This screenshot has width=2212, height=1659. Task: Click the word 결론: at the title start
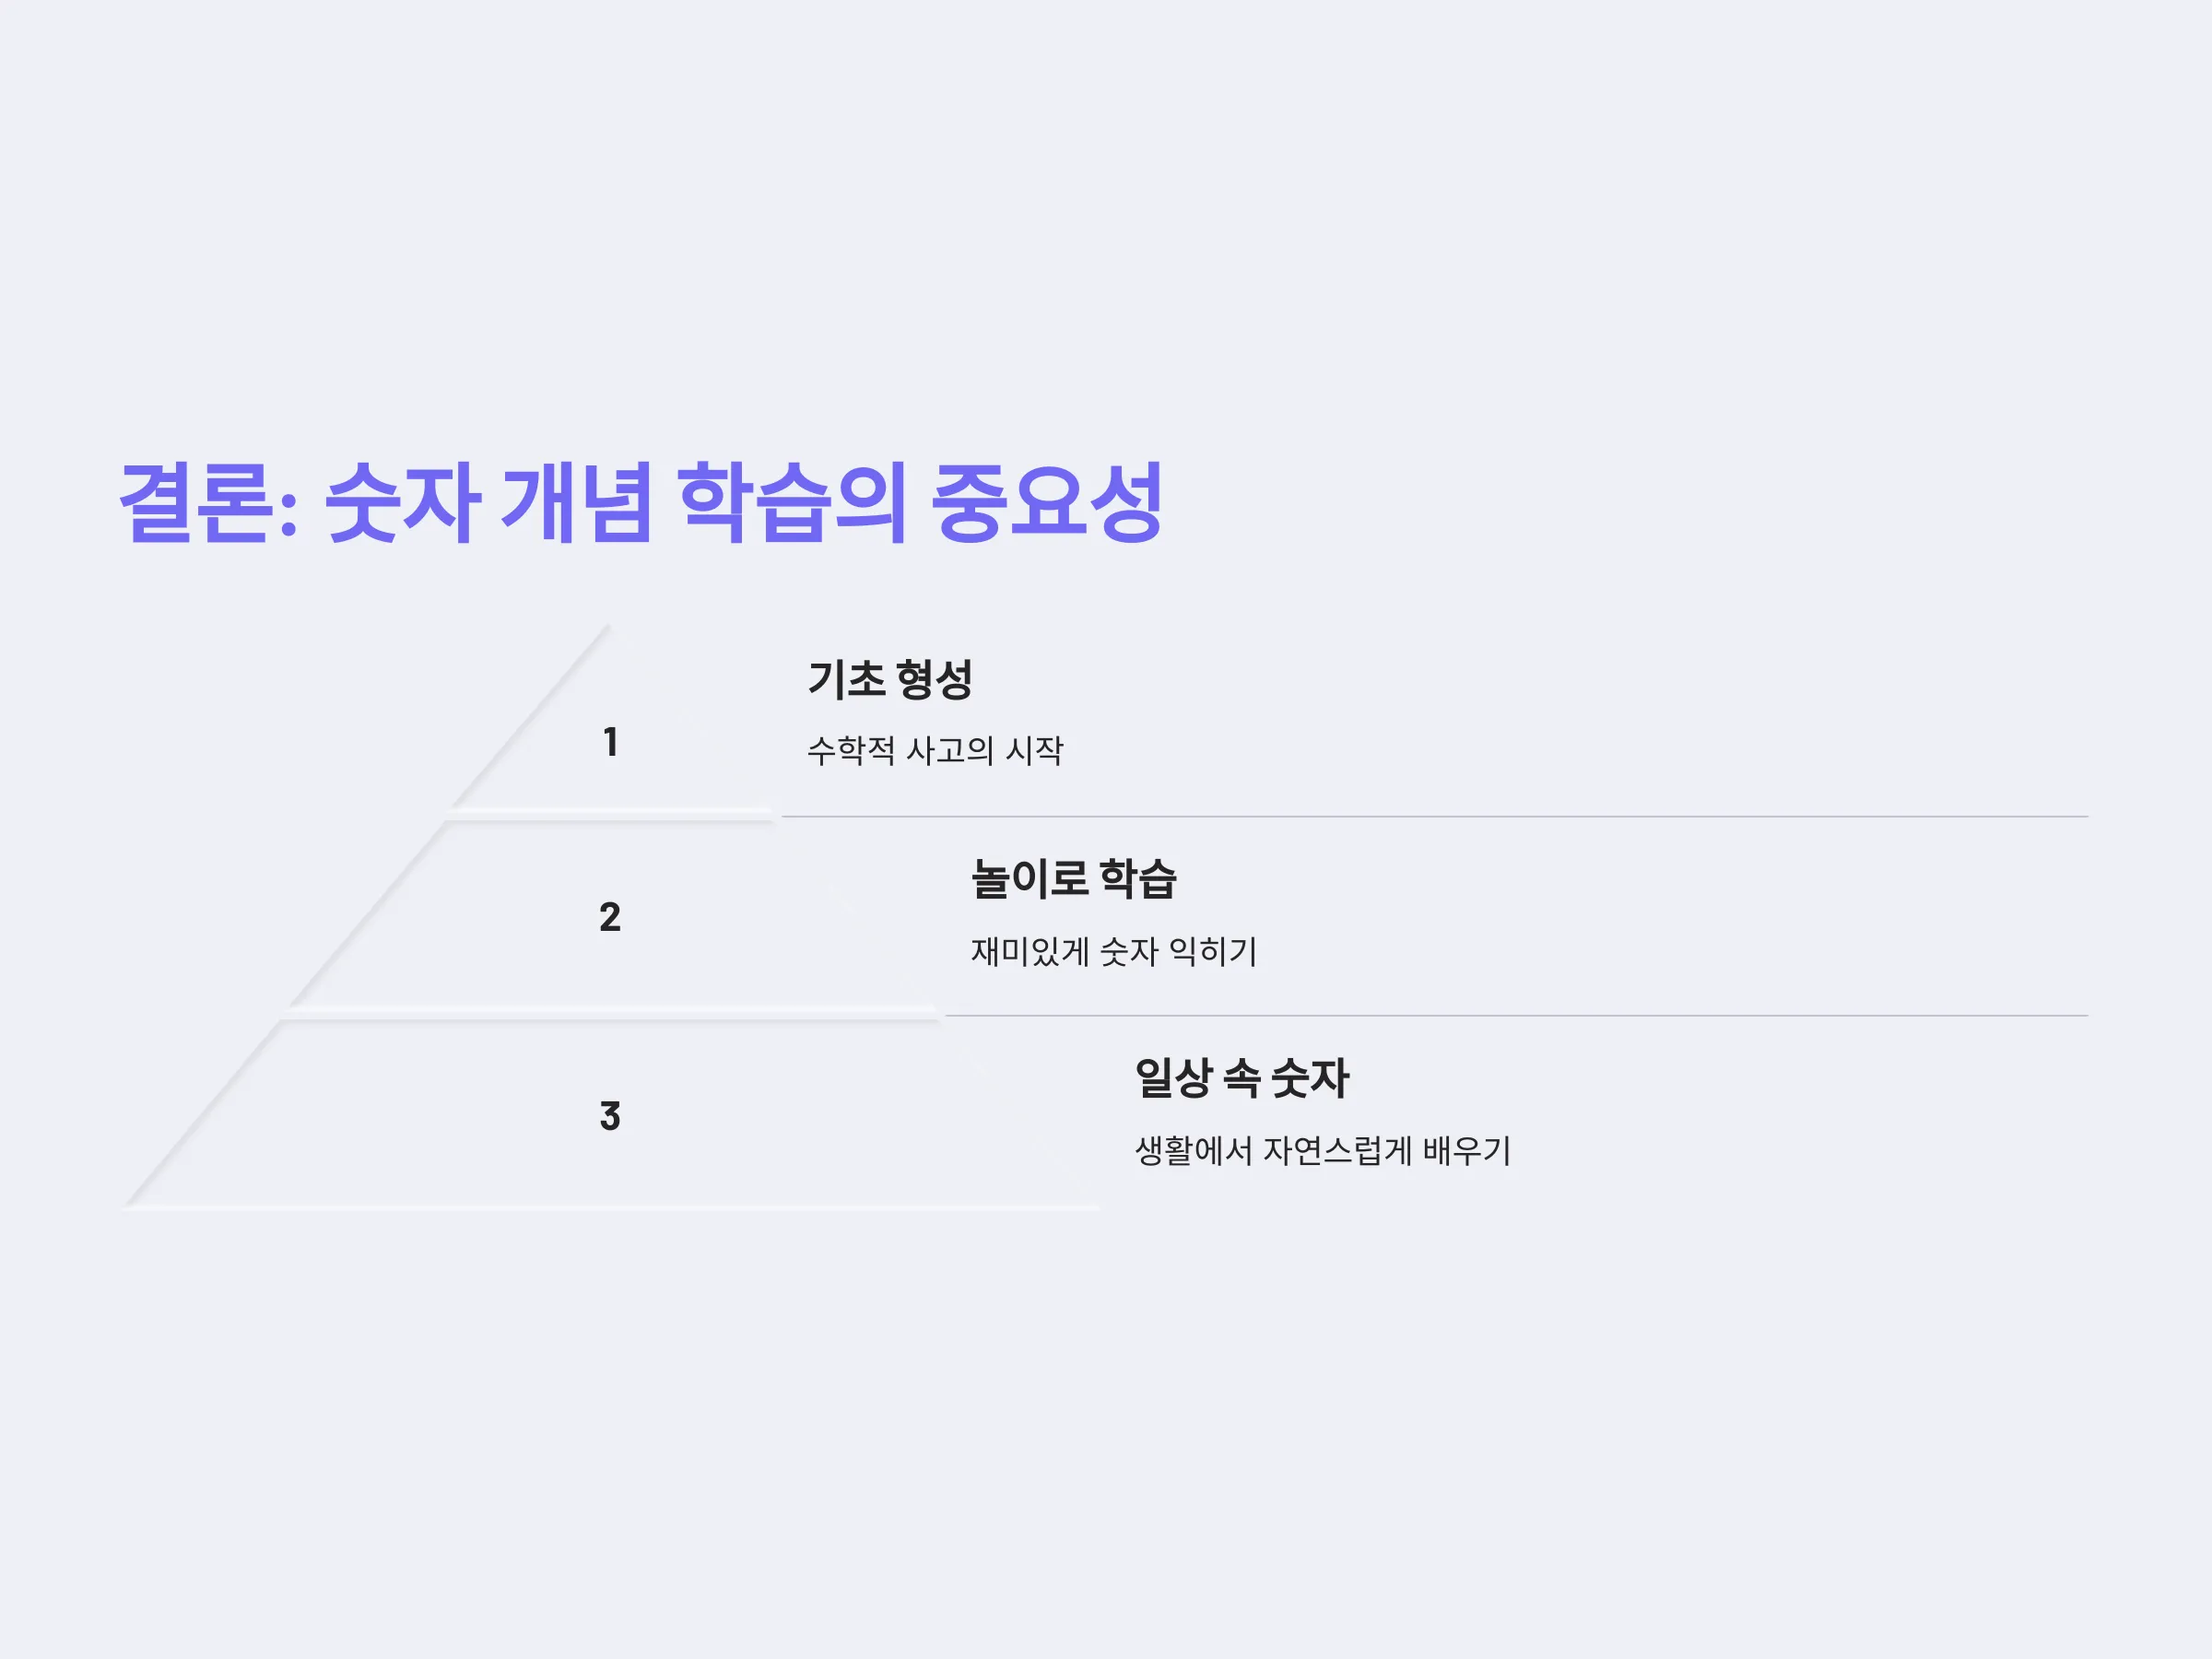coord(208,503)
